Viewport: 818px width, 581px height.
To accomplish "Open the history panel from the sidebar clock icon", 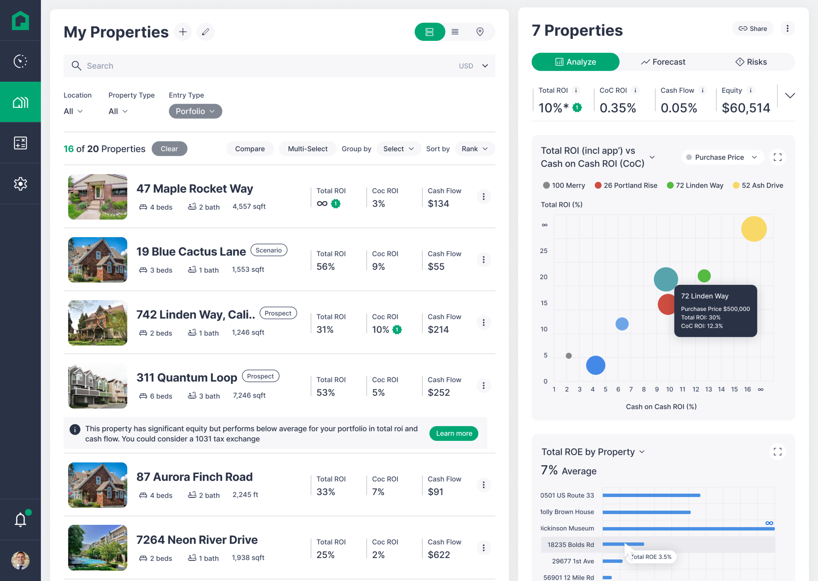I will click(20, 61).
